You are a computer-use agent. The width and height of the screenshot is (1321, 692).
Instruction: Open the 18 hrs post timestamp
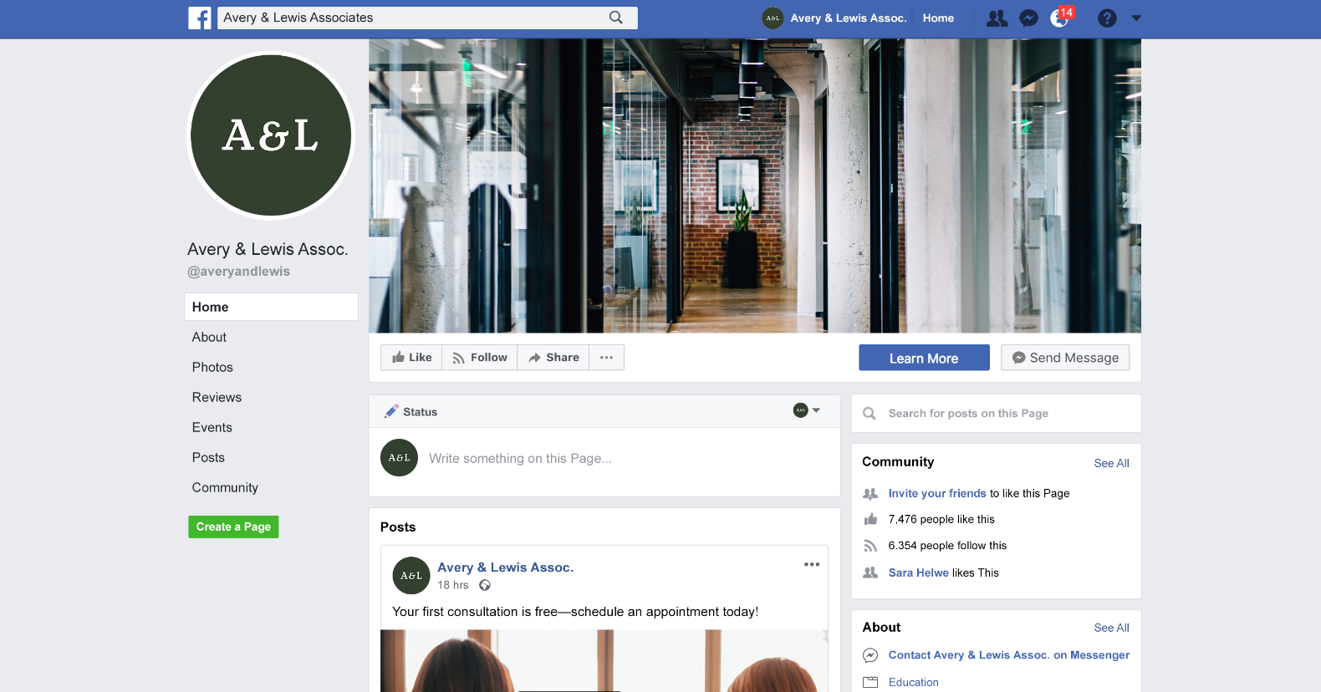click(x=453, y=585)
